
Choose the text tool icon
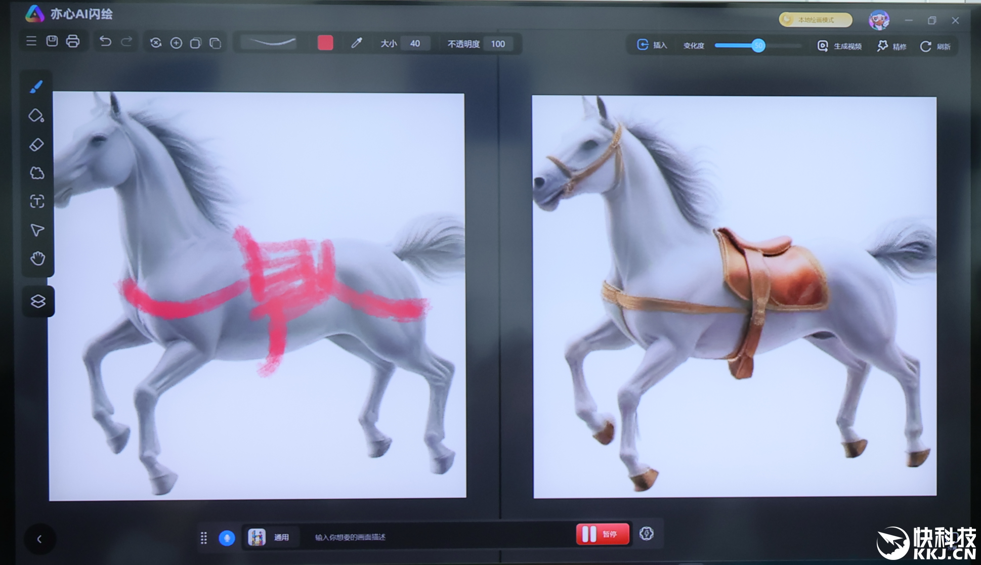(37, 202)
